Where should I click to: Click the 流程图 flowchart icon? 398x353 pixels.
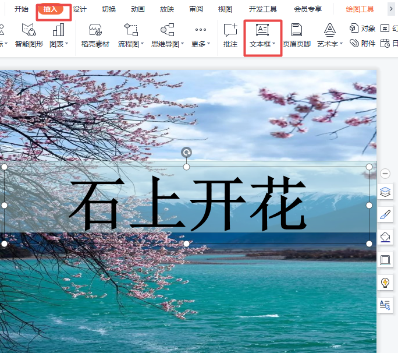pyautogui.click(x=131, y=30)
